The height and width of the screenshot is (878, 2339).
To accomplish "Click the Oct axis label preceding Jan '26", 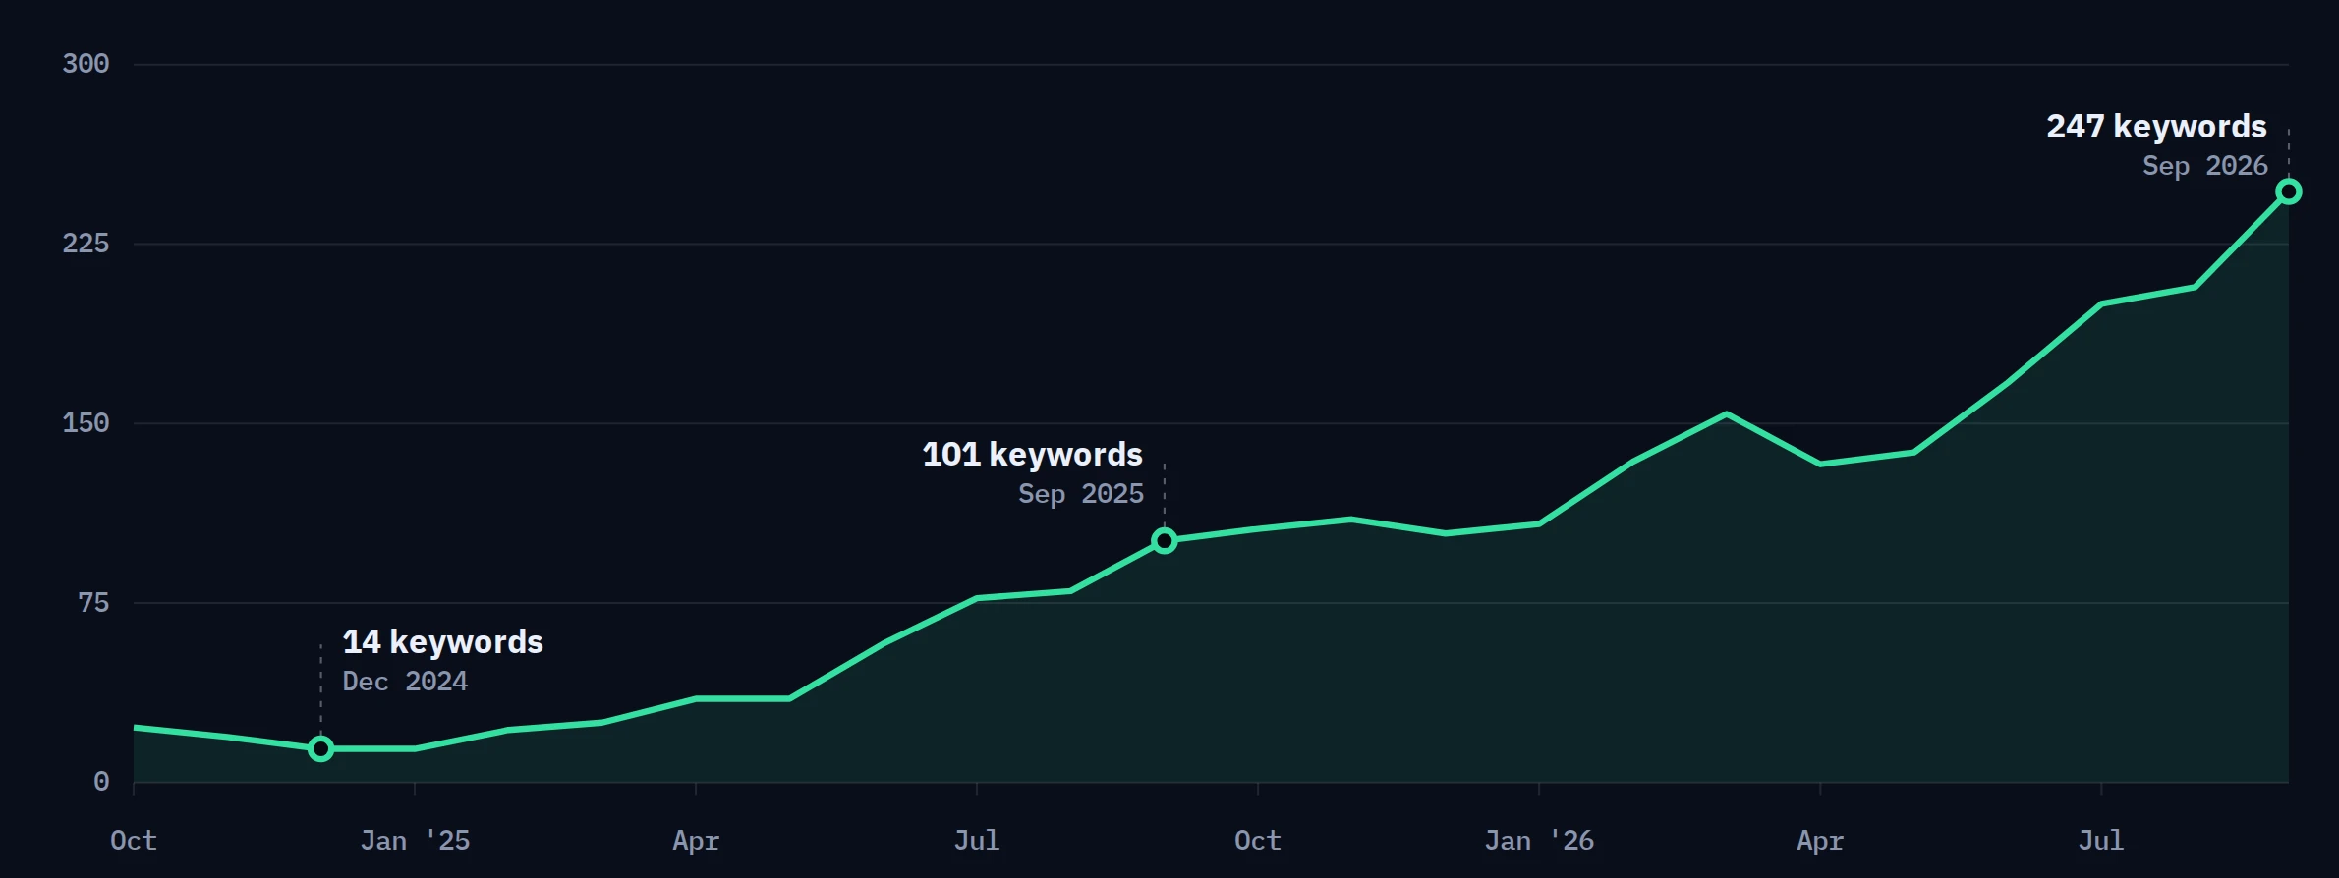I will point(1258,841).
